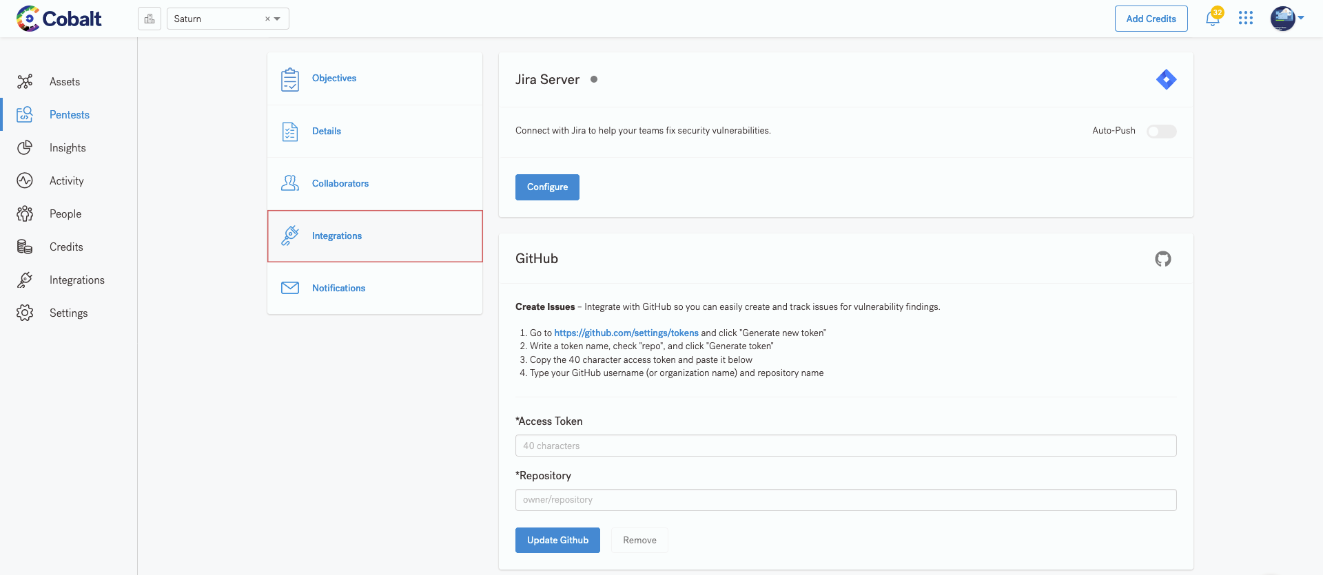Click the Jira diamond logo icon
The width and height of the screenshot is (1323, 575).
tap(1166, 80)
